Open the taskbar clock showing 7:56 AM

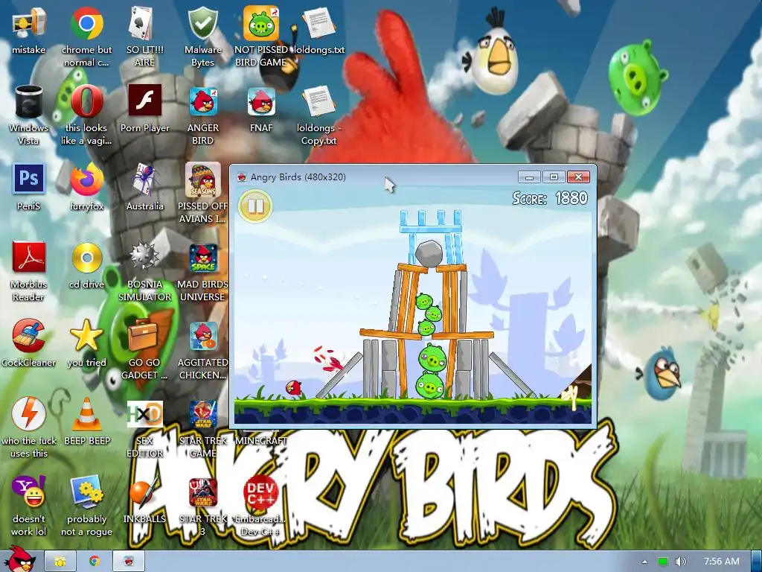[721, 562]
